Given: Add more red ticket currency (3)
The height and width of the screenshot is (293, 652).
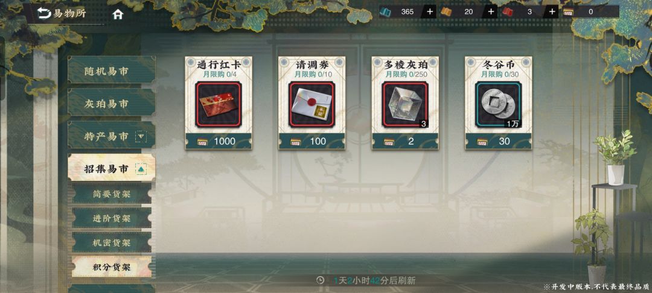Looking at the screenshot, I should [x=552, y=11].
